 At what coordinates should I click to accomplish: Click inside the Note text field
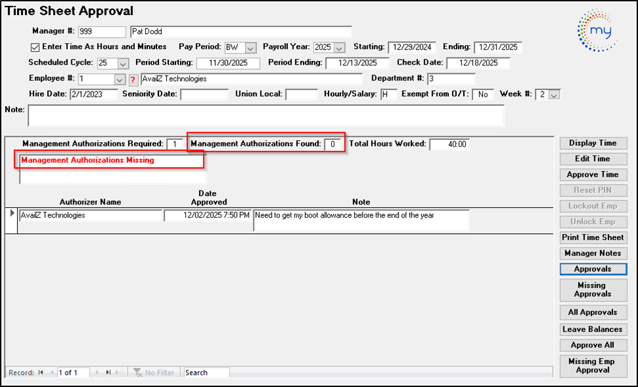click(265, 116)
